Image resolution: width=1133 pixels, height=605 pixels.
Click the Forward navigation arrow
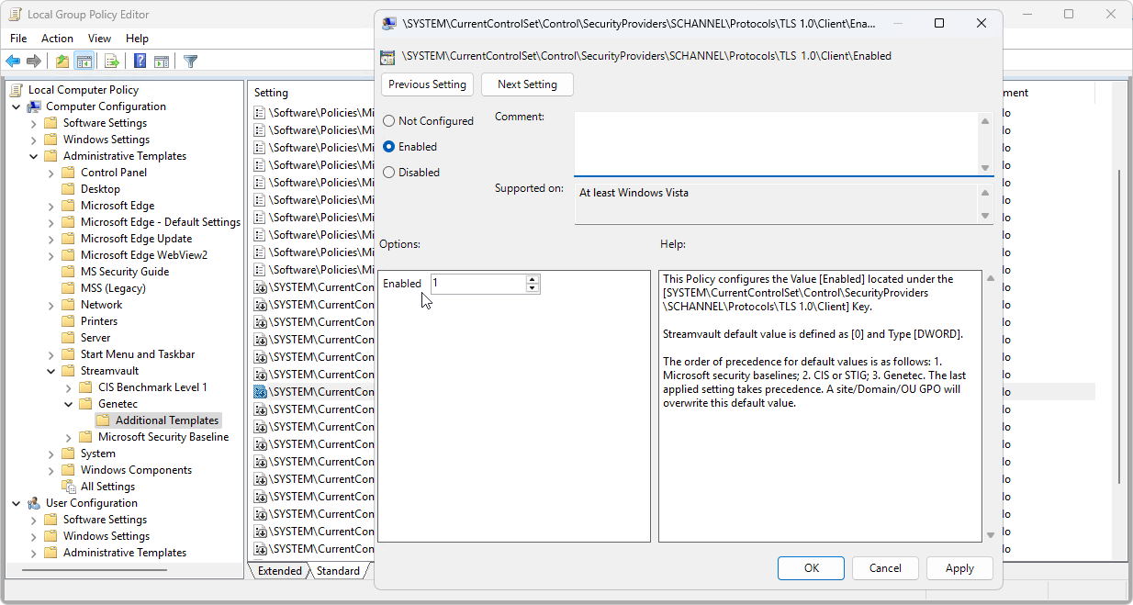pos(35,62)
